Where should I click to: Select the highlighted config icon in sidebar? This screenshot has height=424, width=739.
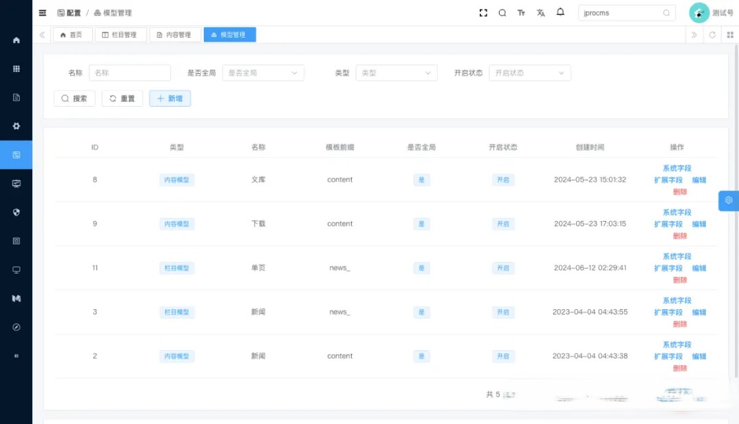click(16, 155)
